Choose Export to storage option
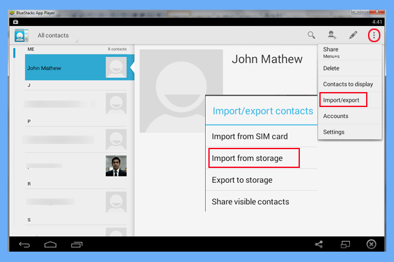 pos(241,180)
